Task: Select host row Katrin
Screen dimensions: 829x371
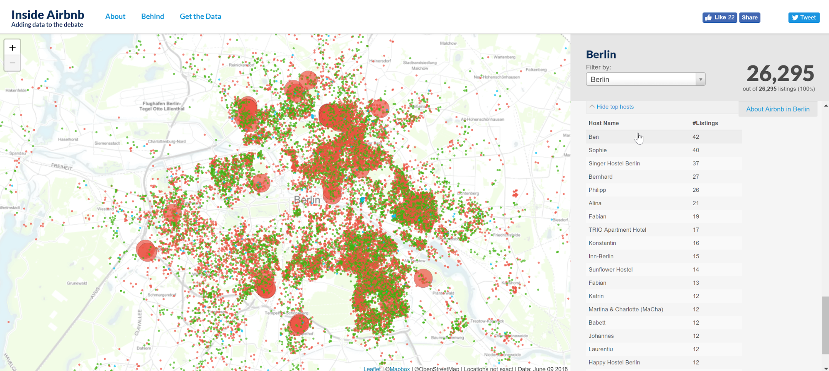Action: pyautogui.click(x=664, y=296)
